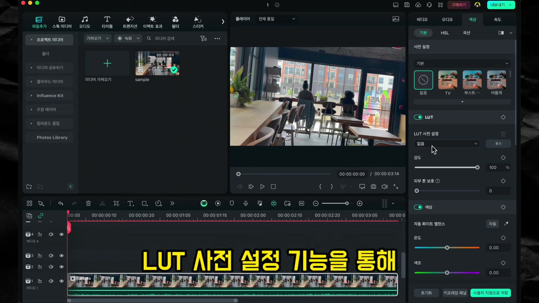Open the 오디오 tab in the top toolbar

coord(85,22)
